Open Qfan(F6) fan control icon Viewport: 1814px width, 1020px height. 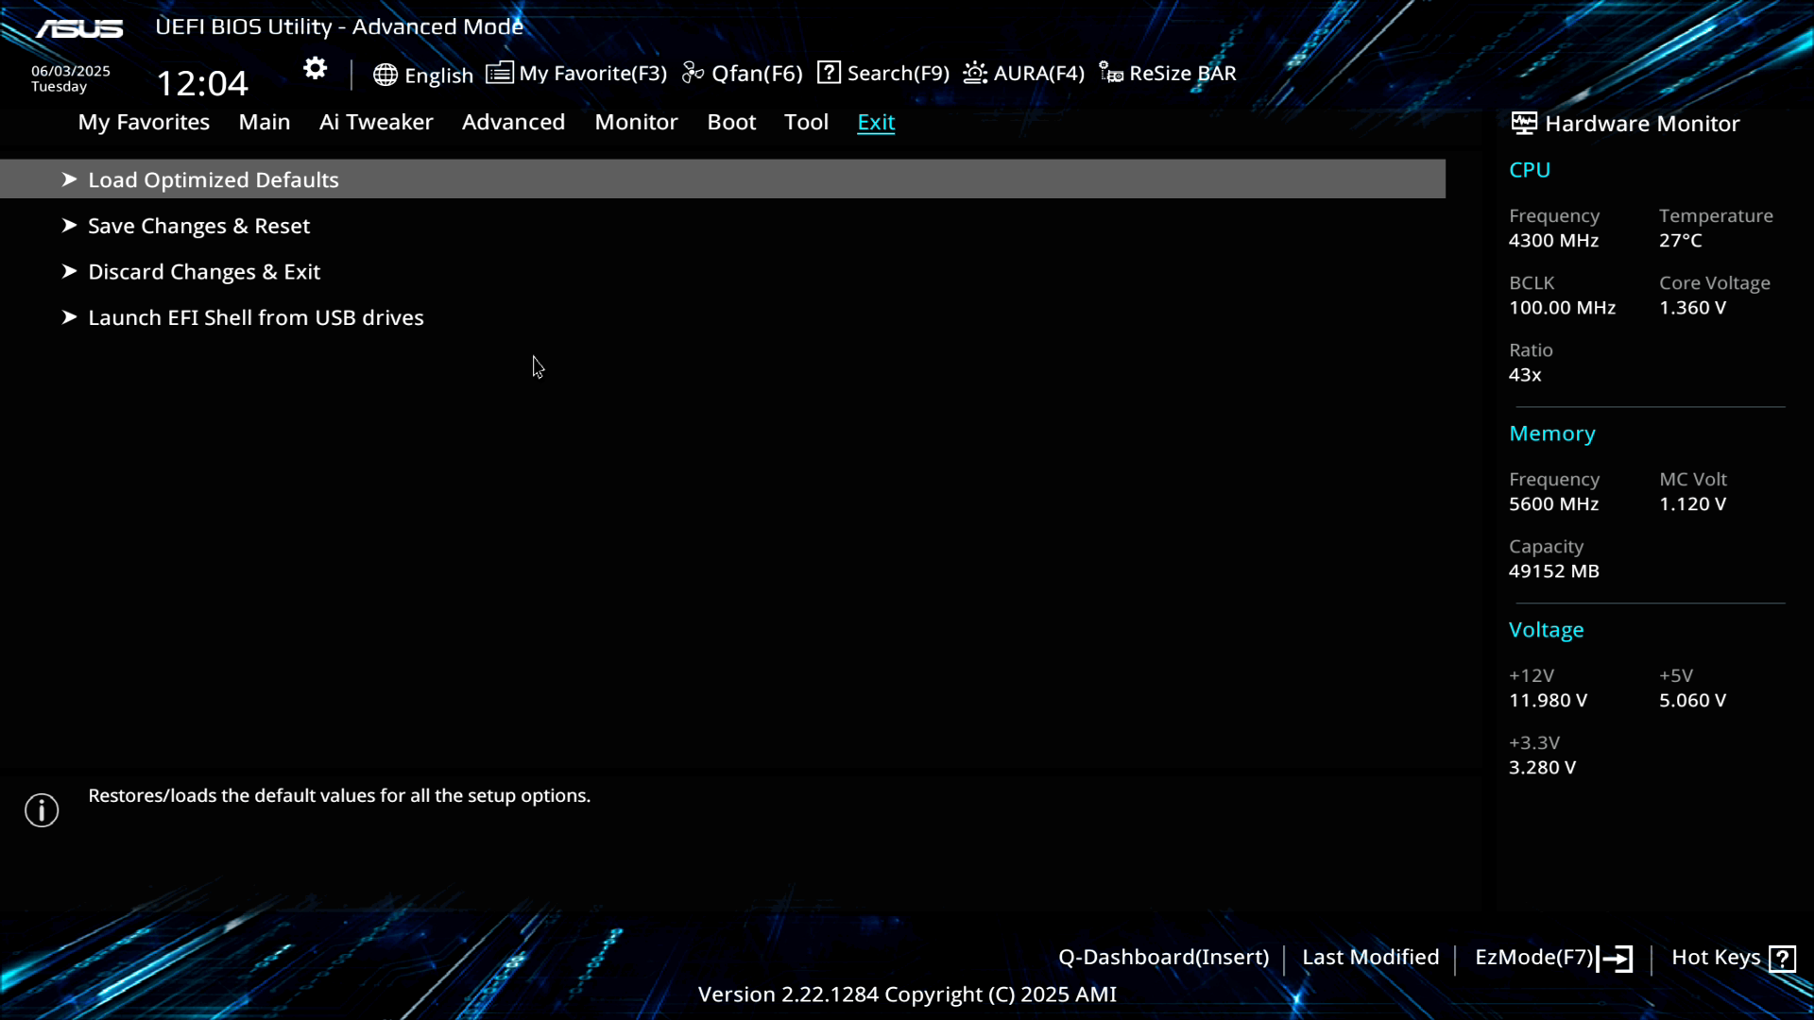pos(693,73)
